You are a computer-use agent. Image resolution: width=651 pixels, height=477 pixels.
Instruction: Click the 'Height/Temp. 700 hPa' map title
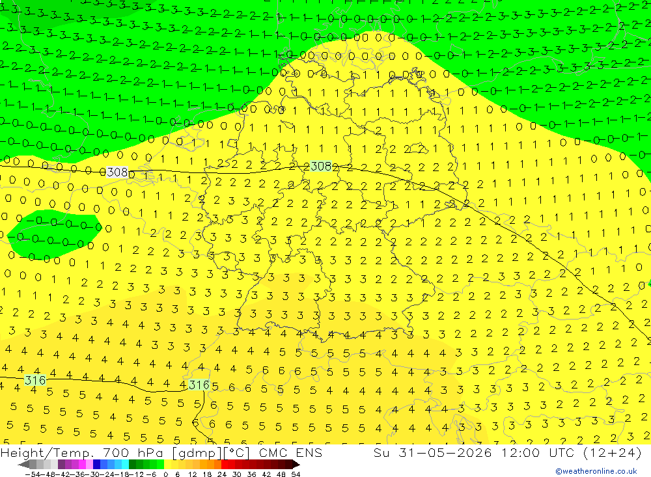click(x=82, y=452)
